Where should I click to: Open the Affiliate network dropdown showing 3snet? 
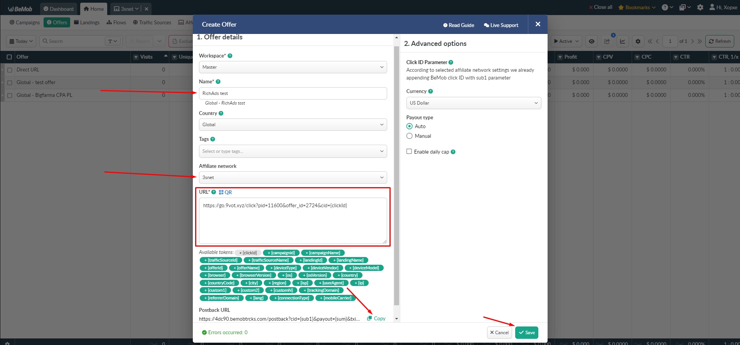[x=293, y=178]
